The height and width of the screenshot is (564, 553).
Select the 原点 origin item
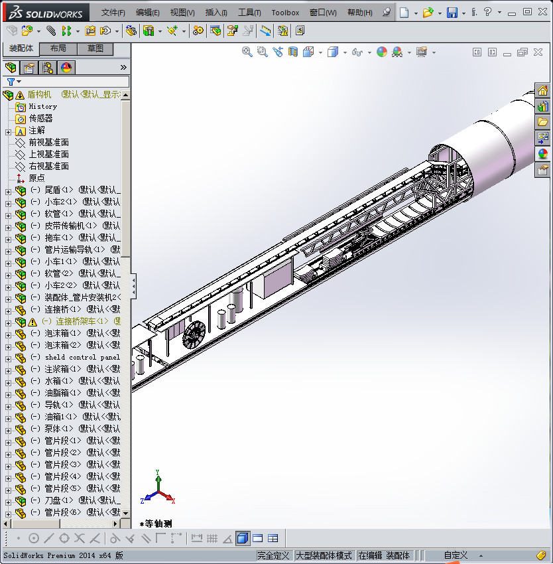coord(36,178)
